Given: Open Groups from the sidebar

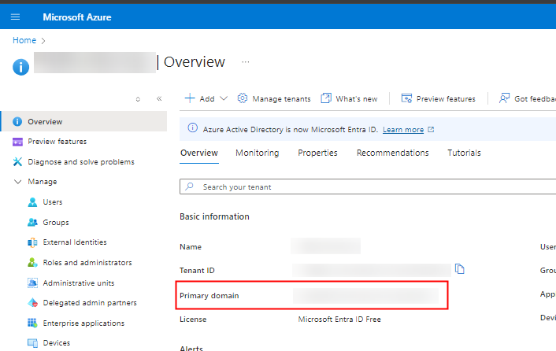Looking at the screenshot, I should (55, 223).
